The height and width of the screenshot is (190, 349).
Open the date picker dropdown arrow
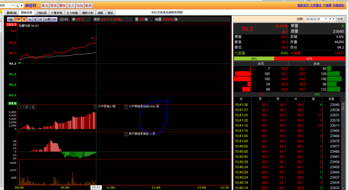326,19
